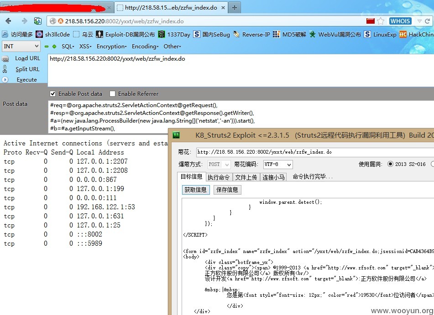Click inside the Post data text area
The height and width of the screenshot is (315, 434).
click(x=241, y=117)
